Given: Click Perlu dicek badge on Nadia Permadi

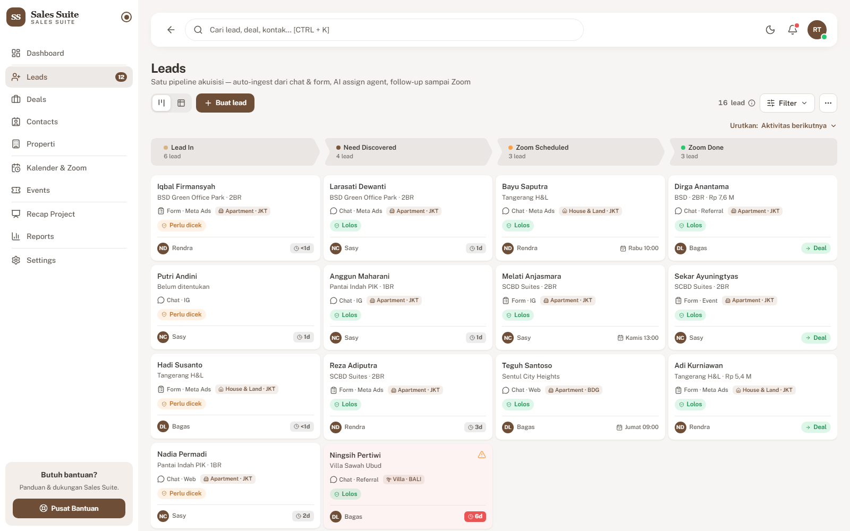Looking at the screenshot, I should (x=182, y=493).
